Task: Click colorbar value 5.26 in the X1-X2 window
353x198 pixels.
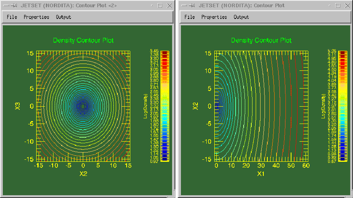Action: [332, 51]
